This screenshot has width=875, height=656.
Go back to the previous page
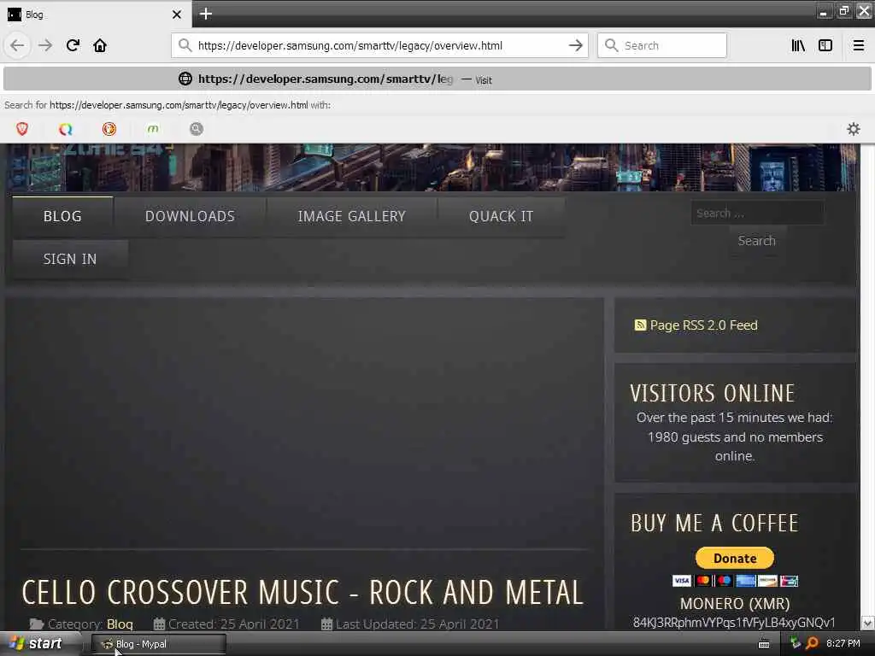17,45
